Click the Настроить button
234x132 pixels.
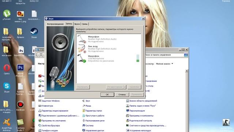point(83,87)
